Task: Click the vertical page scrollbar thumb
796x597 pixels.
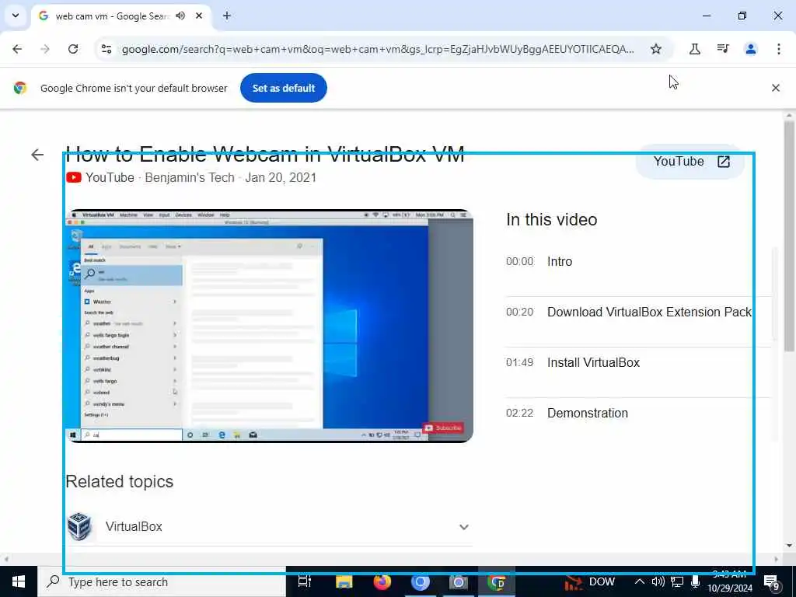Action: pos(789,236)
